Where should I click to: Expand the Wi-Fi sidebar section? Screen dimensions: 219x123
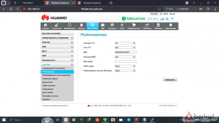coord(57,51)
